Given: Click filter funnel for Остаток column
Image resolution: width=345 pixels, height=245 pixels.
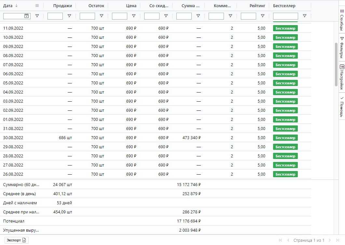Looking at the screenshot, I should click(x=102, y=16).
